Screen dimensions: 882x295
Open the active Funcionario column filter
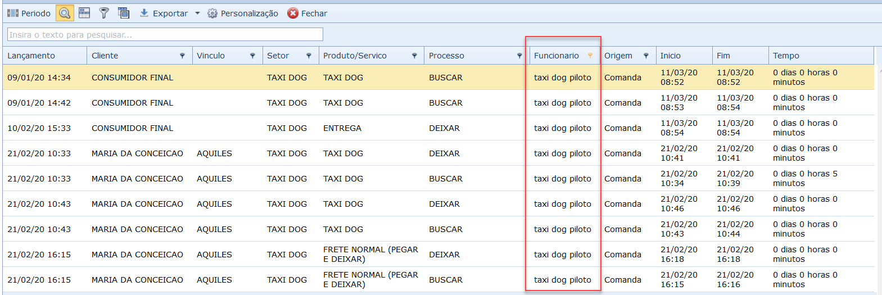[590, 56]
